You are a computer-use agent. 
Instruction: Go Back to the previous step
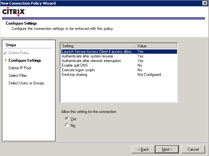(143, 149)
